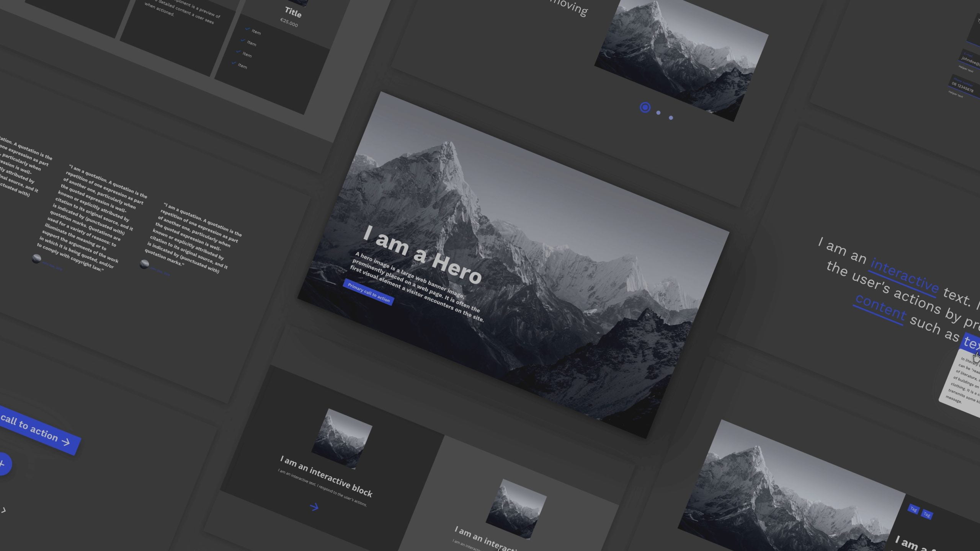Click the arrow on call to action button
This screenshot has height=551, width=980.
point(66,442)
